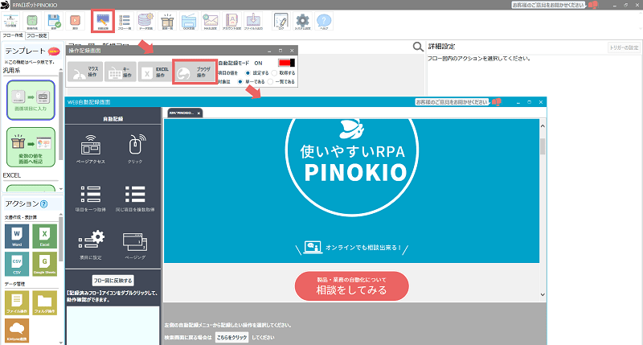Click the EXCEL操作 button
The image size is (643, 345).
[x=154, y=72]
